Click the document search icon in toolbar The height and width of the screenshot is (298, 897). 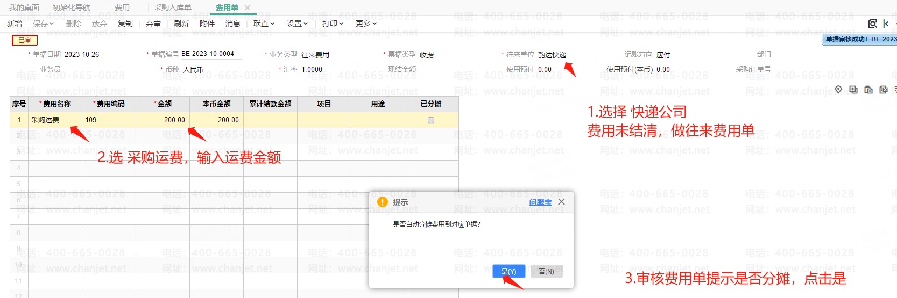click(872, 24)
